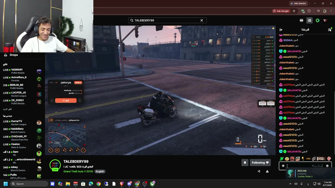Open chat users list icon
Image resolution: width=335 pixels, height=188 pixels.
(330, 30)
